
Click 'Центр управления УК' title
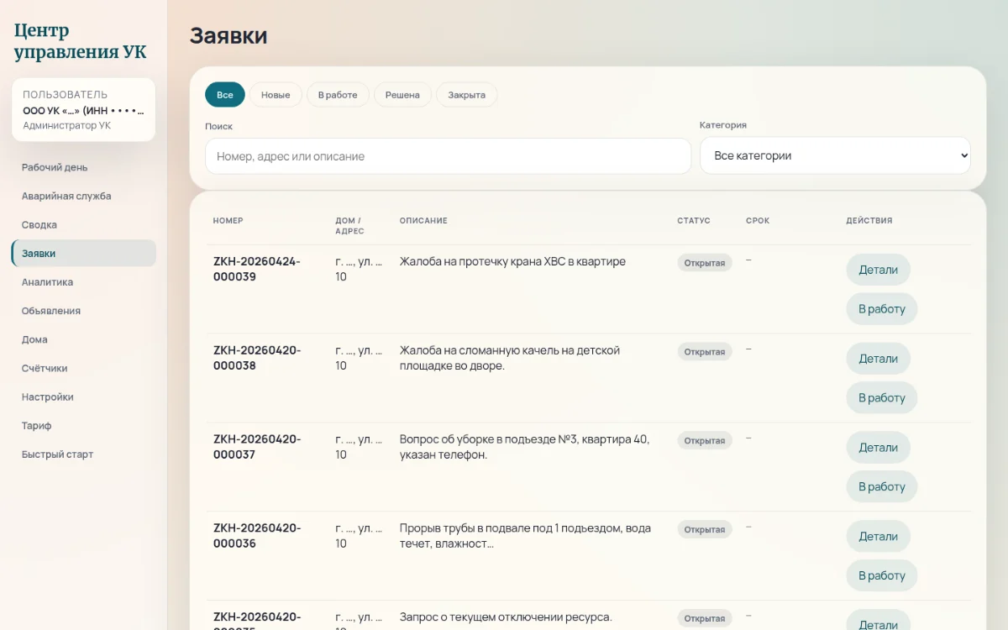[x=80, y=41]
